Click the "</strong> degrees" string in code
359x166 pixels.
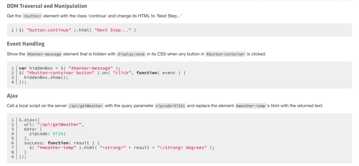click(x=182, y=148)
